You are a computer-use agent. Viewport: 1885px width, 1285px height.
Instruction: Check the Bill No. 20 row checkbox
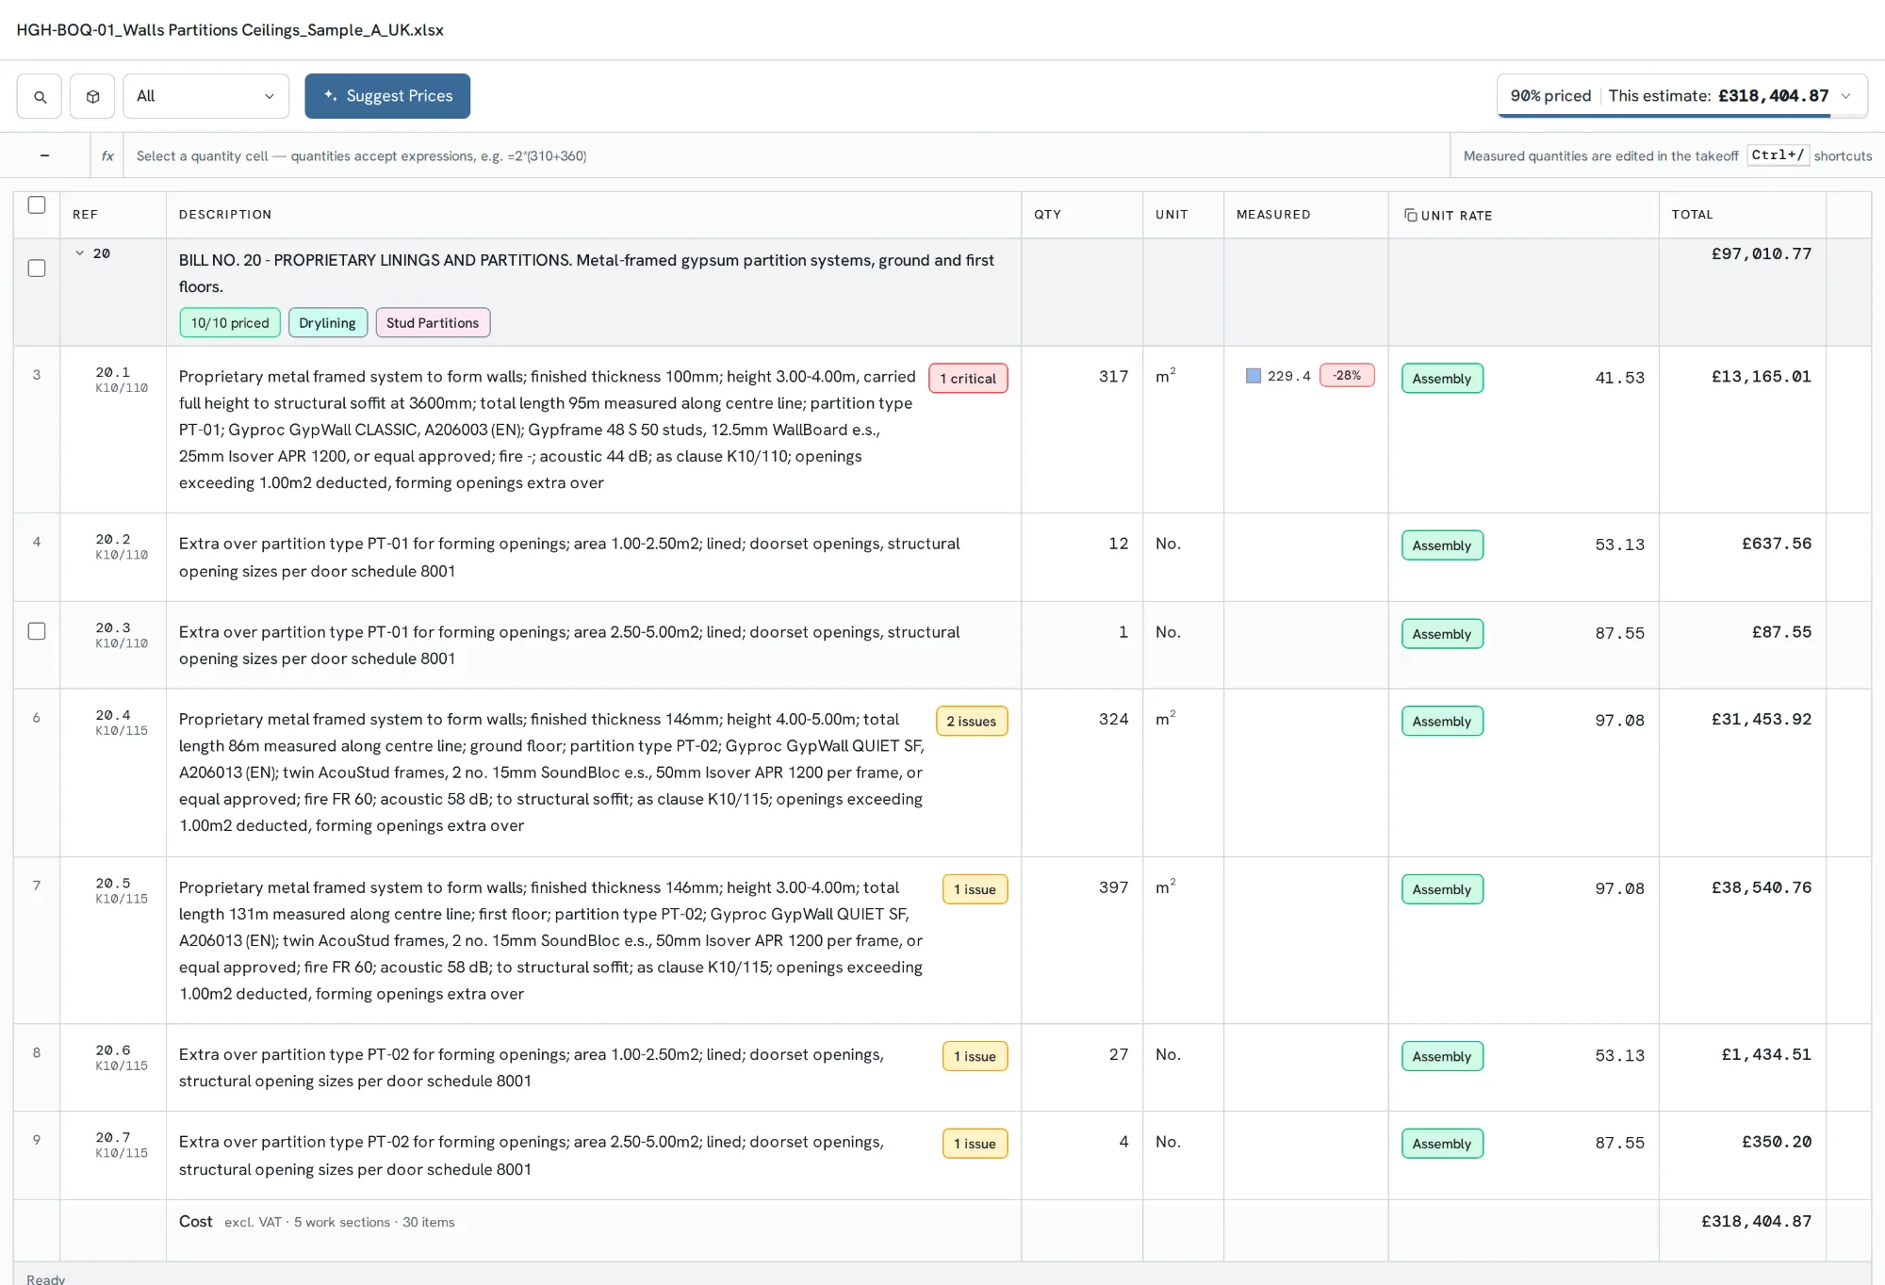point(37,268)
